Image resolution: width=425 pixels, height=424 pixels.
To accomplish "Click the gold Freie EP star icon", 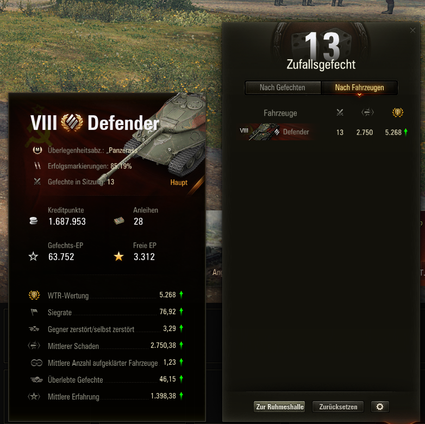I will click(118, 256).
